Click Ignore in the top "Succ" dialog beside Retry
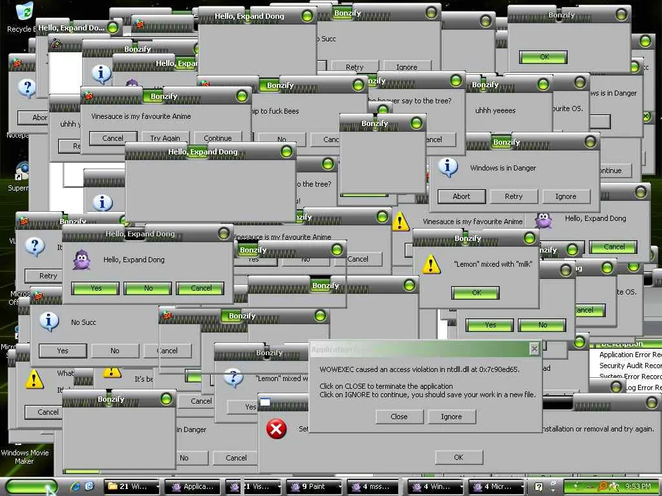 (407, 67)
